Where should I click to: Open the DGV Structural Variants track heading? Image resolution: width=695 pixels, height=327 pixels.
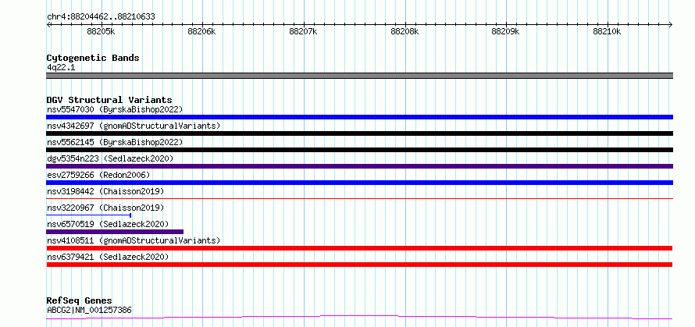109,100
